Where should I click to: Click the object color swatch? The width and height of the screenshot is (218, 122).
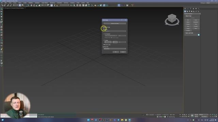tap(199, 35)
